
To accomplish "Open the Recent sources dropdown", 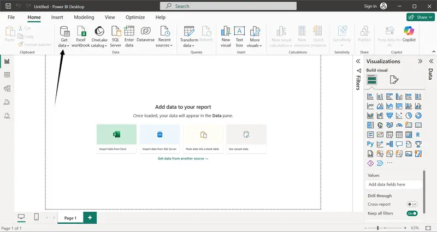I will (x=164, y=37).
